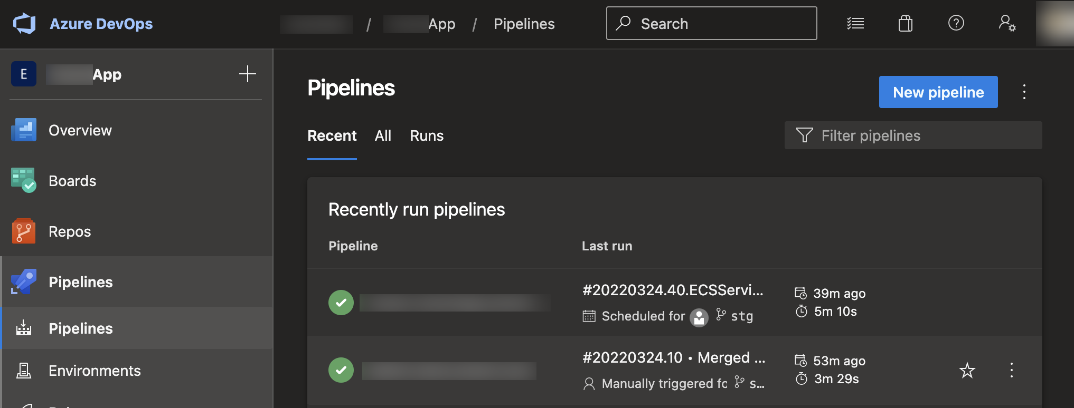Open more actions for second pipeline row
Screen dimensions: 1074x408
pyautogui.click(x=1012, y=370)
